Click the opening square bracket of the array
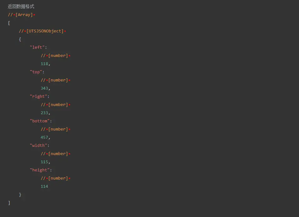Viewport: 299px width, 217px height. [9, 23]
